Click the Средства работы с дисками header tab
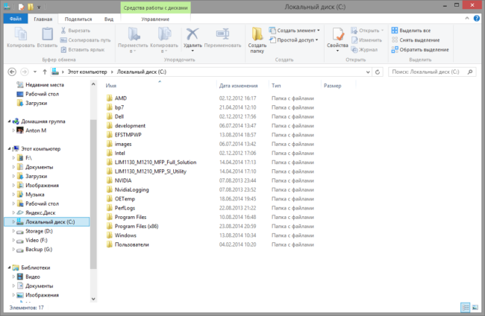 coord(156,7)
